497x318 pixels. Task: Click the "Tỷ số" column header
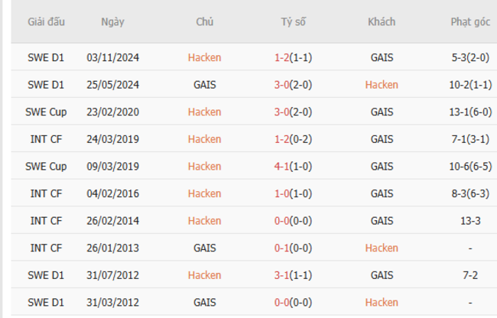coord(293,22)
